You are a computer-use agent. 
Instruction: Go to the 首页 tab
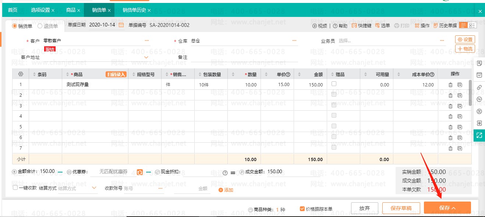(x=12, y=10)
